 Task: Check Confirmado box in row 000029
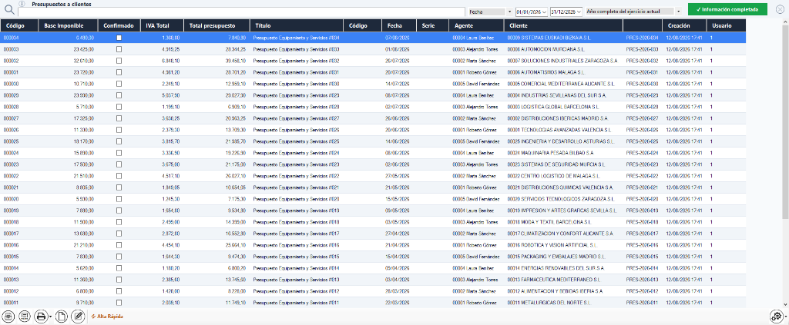[x=119, y=95]
